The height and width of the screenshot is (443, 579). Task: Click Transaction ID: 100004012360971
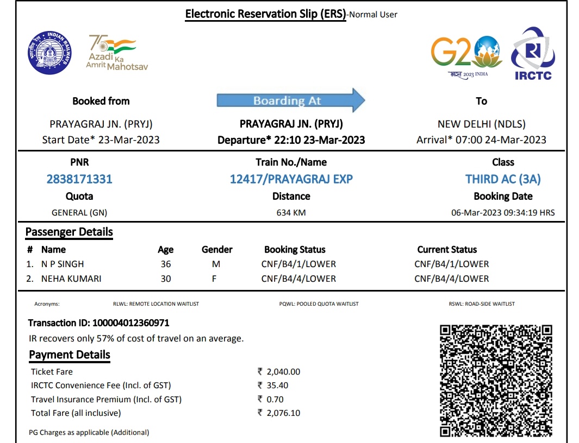click(98, 323)
